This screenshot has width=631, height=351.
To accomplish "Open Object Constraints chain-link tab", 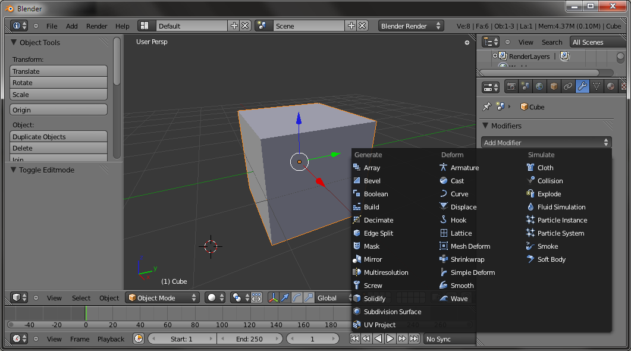I will 568,87.
